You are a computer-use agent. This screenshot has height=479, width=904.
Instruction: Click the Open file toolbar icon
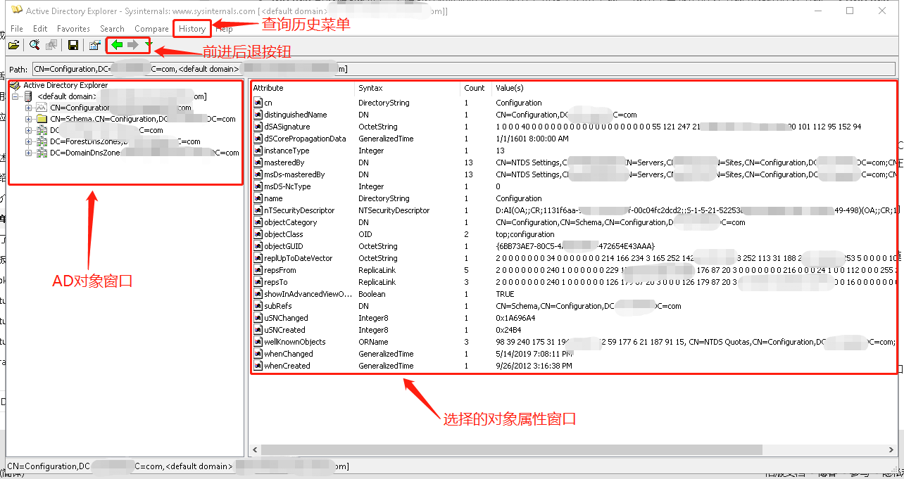click(15, 44)
